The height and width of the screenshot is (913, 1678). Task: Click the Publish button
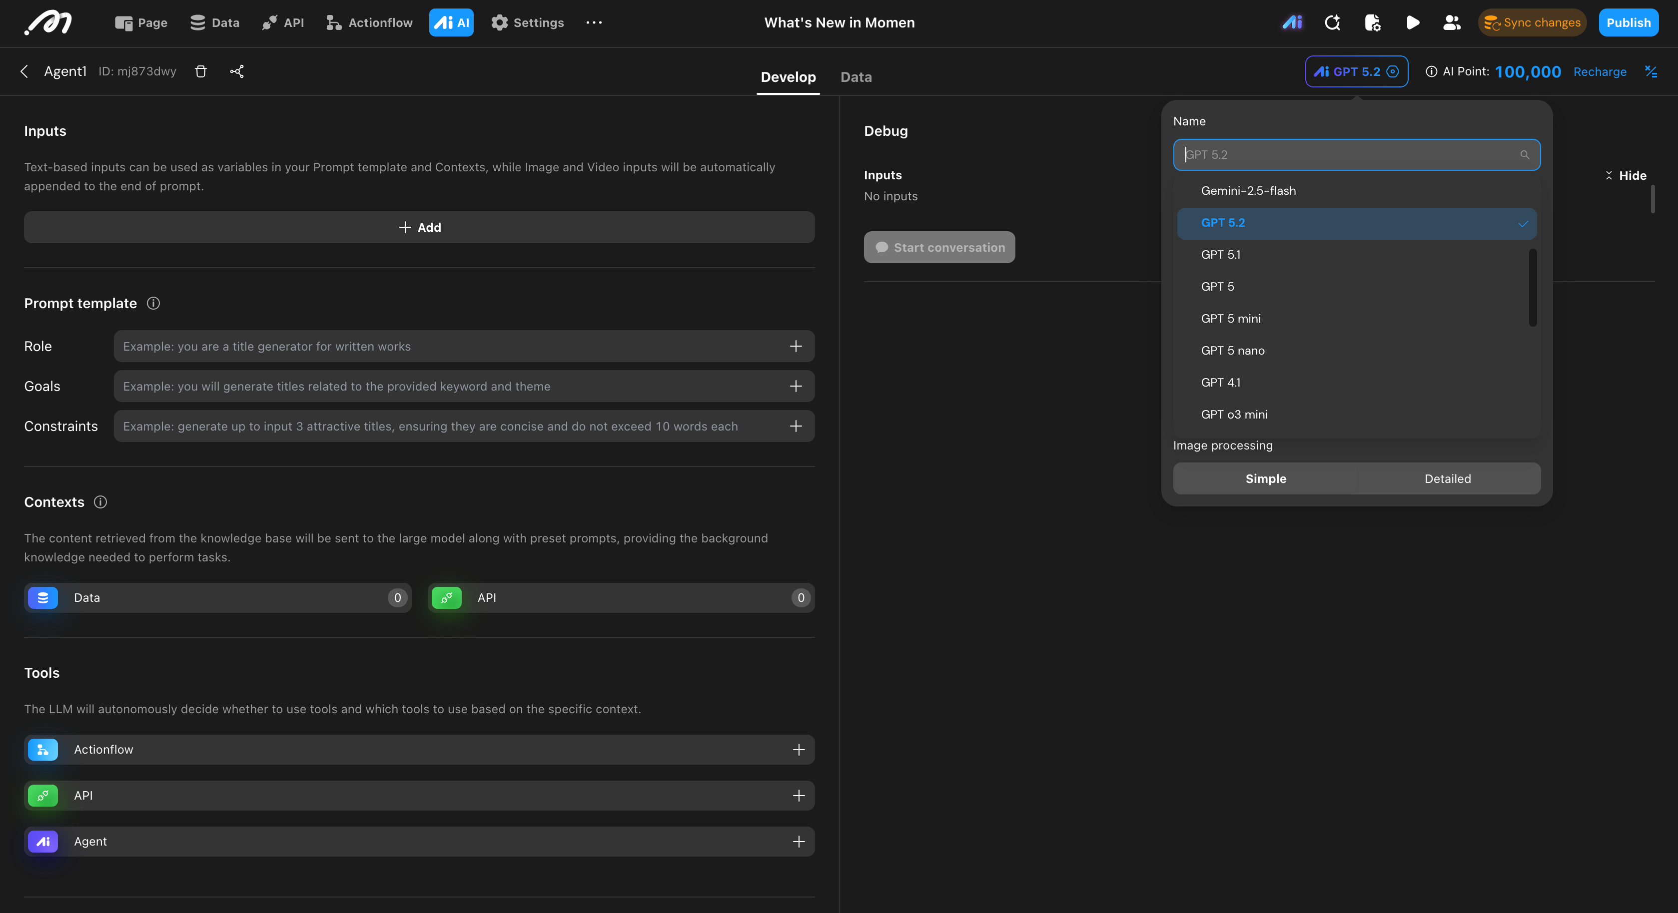point(1628,23)
